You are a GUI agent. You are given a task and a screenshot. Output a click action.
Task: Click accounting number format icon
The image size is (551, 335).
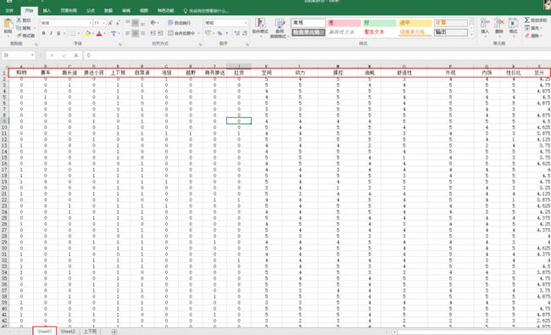(x=208, y=33)
